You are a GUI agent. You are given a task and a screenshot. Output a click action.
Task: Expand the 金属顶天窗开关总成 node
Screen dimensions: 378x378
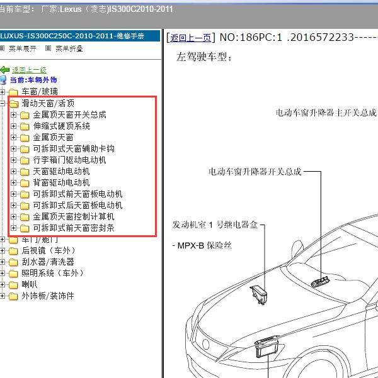pyautogui.click(x=13, y=114)
